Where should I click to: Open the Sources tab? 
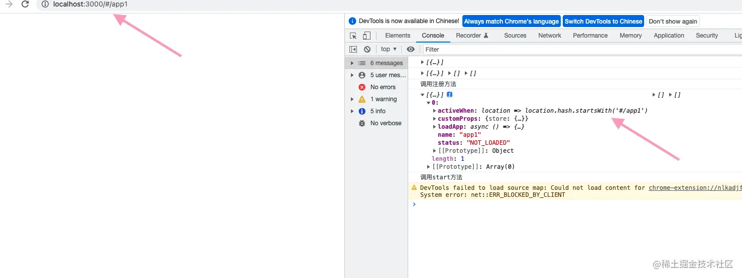(x=515, y=36)
